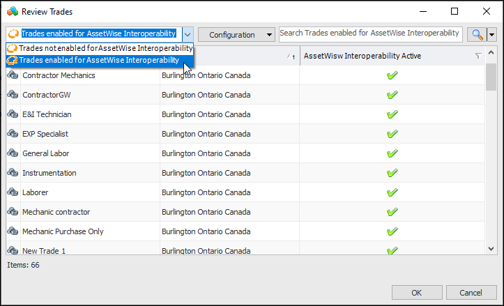Toggle Interoperability Active check for EXP Specialist

[392, 134]
